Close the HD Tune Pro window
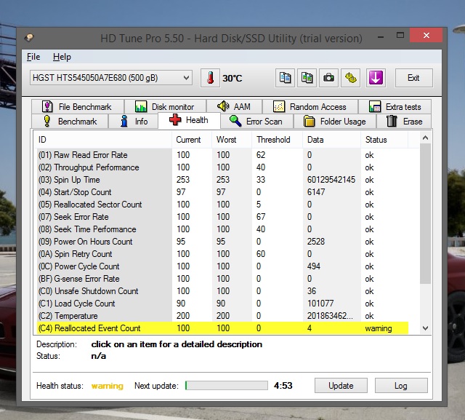The width and height of the screenshot is (465, 420). pos(426,36)
